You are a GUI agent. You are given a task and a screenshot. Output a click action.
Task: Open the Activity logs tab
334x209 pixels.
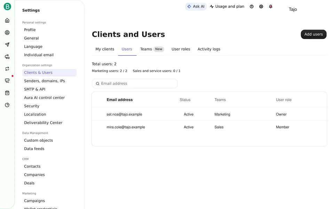tap(209, 49)
